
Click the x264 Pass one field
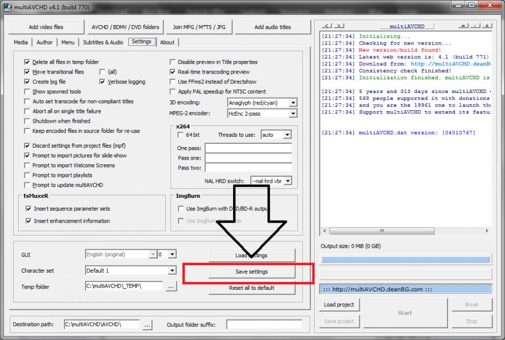tap(249, 158)
